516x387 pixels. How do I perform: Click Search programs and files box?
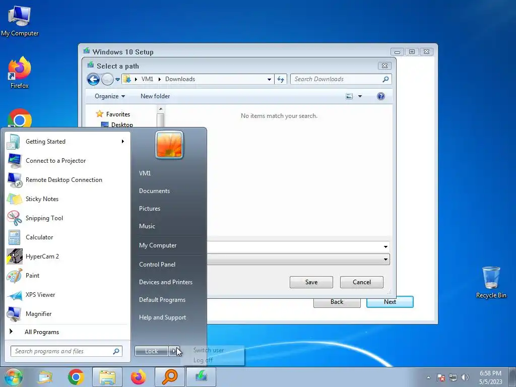tap(66, 351)
